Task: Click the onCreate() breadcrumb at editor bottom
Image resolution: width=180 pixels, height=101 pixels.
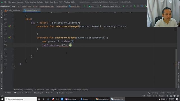Action: [29, 90]
